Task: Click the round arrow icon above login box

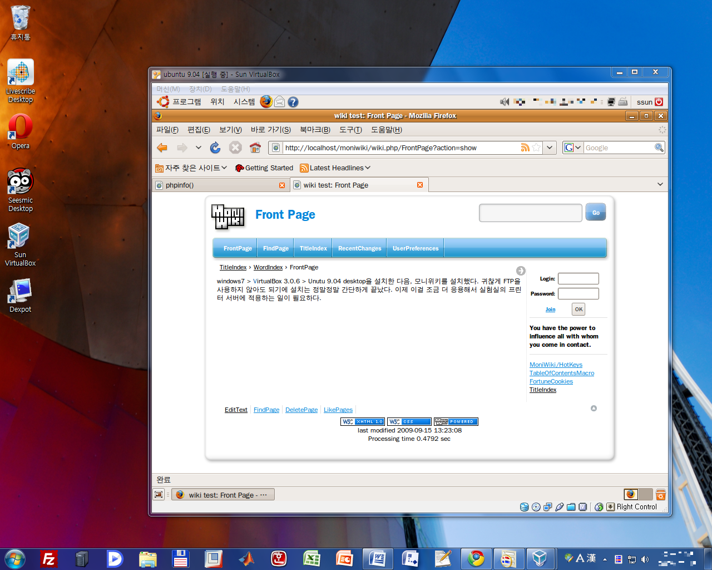Action: coord(521,271)
